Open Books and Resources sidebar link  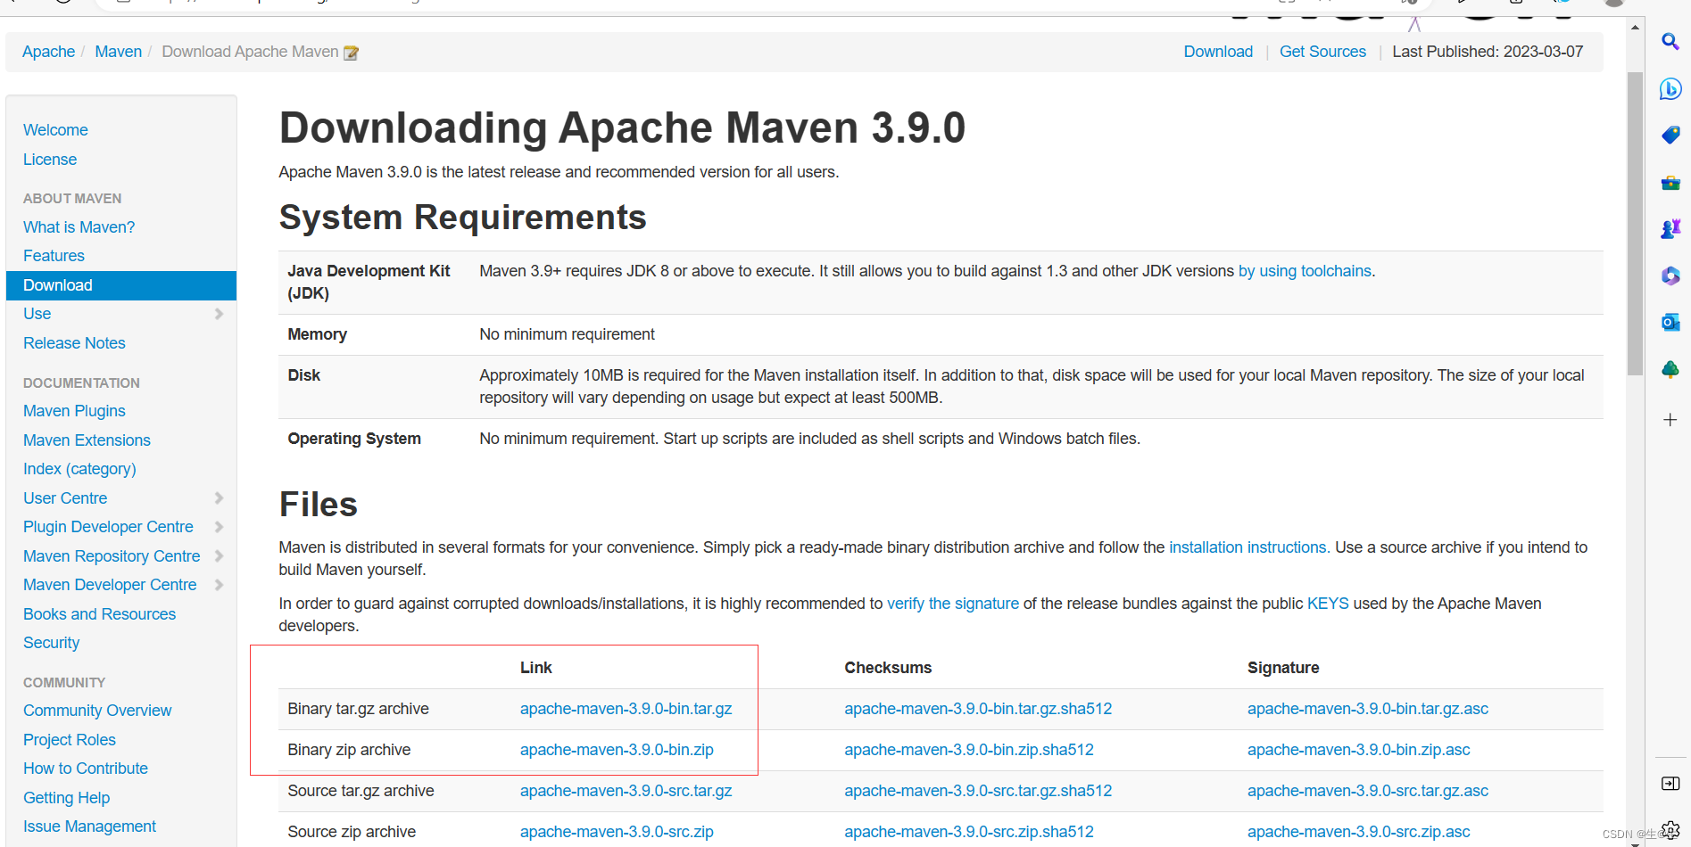(99, 614)
